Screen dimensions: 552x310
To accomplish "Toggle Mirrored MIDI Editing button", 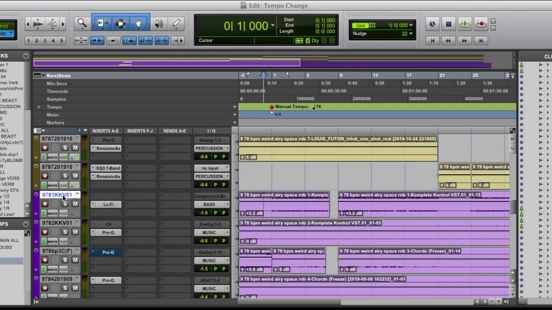I will 113,40.
